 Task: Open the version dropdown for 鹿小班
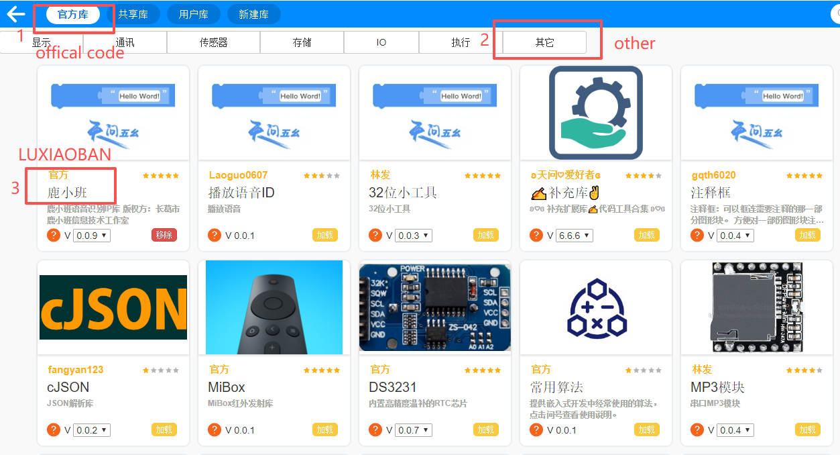pos(93,236)
